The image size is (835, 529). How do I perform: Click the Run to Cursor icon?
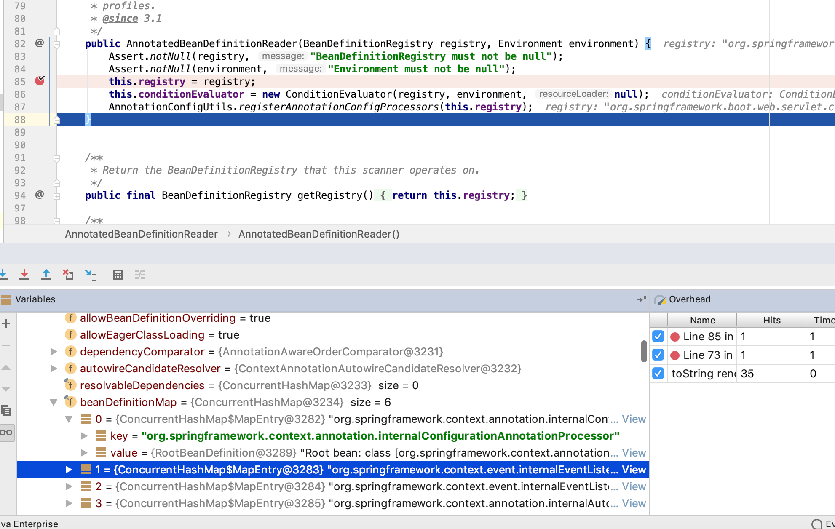pos(90,275)
